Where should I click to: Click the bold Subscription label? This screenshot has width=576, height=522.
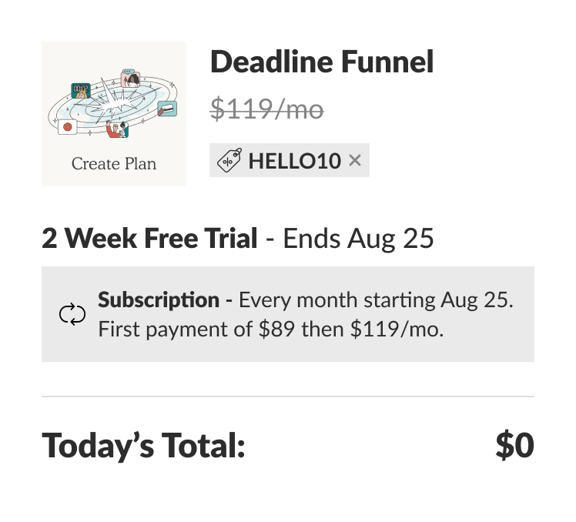(x=159, y=299)
